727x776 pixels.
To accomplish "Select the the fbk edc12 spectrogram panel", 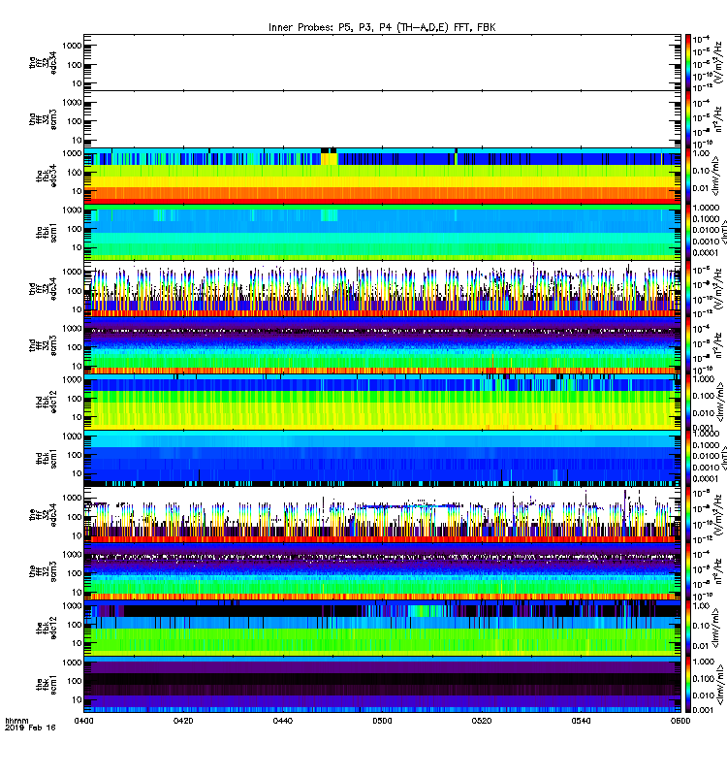I will click(382, 628).
